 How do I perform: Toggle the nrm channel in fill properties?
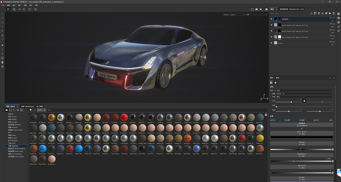tap(330, 120)
